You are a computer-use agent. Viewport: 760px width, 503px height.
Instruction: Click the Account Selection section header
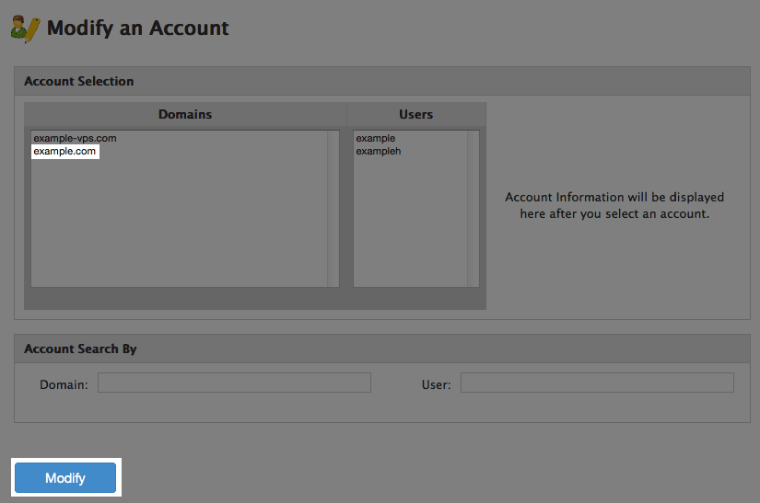coord(382,81)
